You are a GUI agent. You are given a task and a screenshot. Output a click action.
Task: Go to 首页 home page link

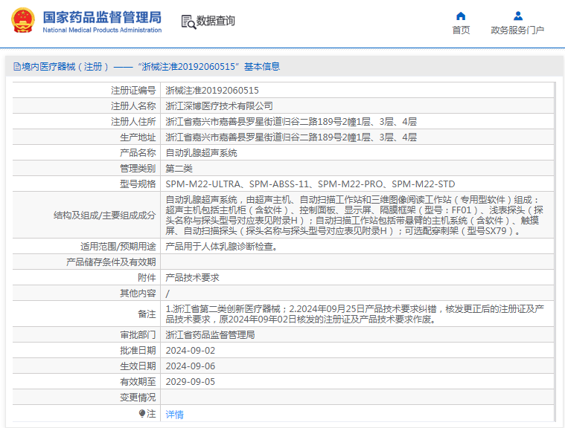click(x=461, y=30)
